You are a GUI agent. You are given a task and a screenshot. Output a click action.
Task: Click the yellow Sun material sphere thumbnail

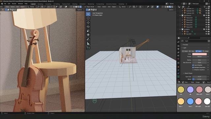click(x=181, y=90)
